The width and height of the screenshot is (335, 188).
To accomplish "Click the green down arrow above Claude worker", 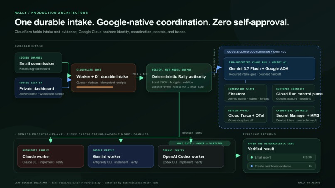I will pos(51,140).
